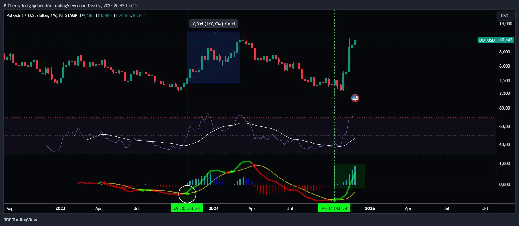Screen dimensions: 519x226
Task: Click the 4,500 price scale label
Action: tap(504, 81)
